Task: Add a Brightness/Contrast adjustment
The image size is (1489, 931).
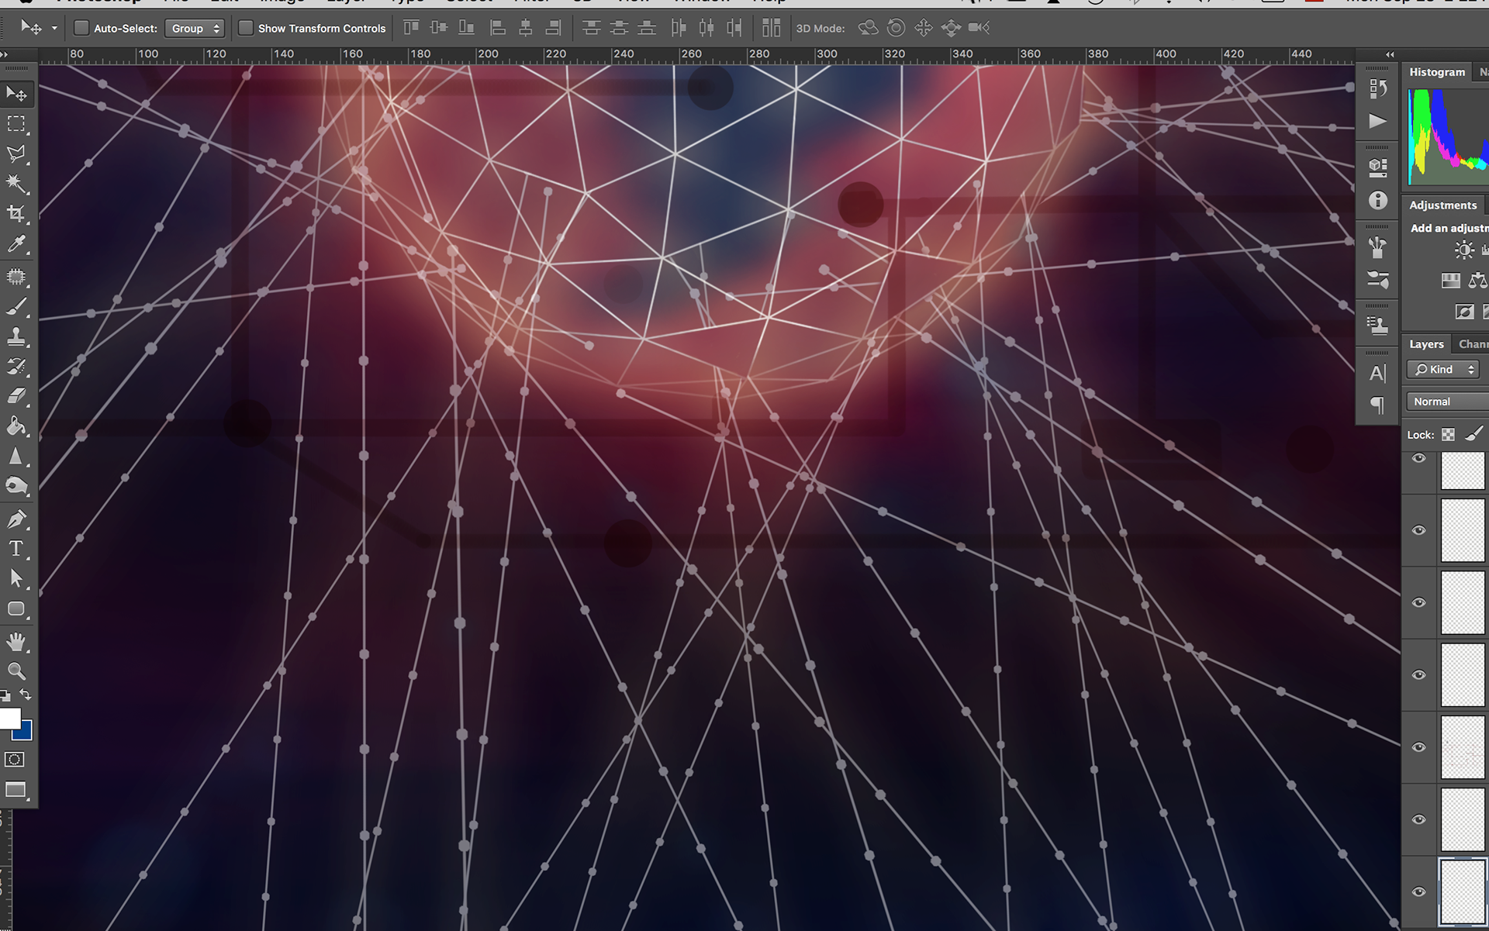Action: (1463, 250)
